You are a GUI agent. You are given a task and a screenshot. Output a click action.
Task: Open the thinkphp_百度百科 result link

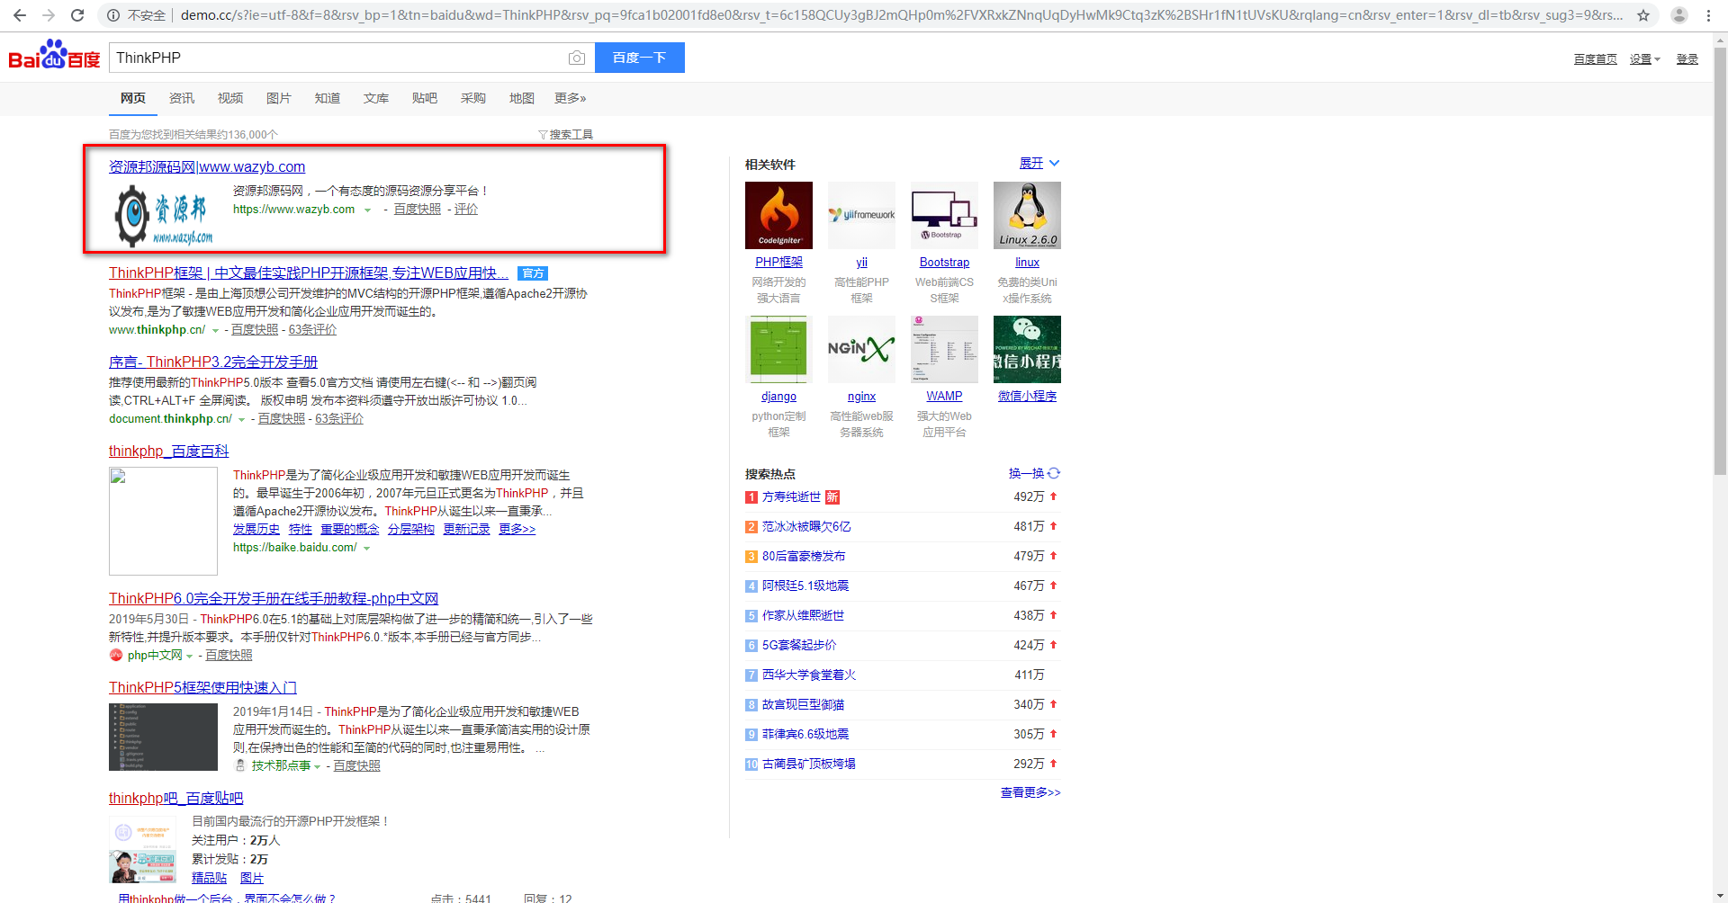coord(169,451)
